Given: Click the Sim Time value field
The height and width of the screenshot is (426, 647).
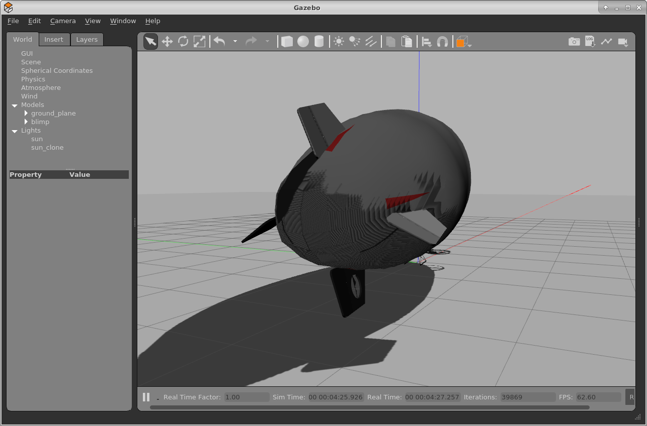Looking at the screenshot, I should (x=336, y=397).
